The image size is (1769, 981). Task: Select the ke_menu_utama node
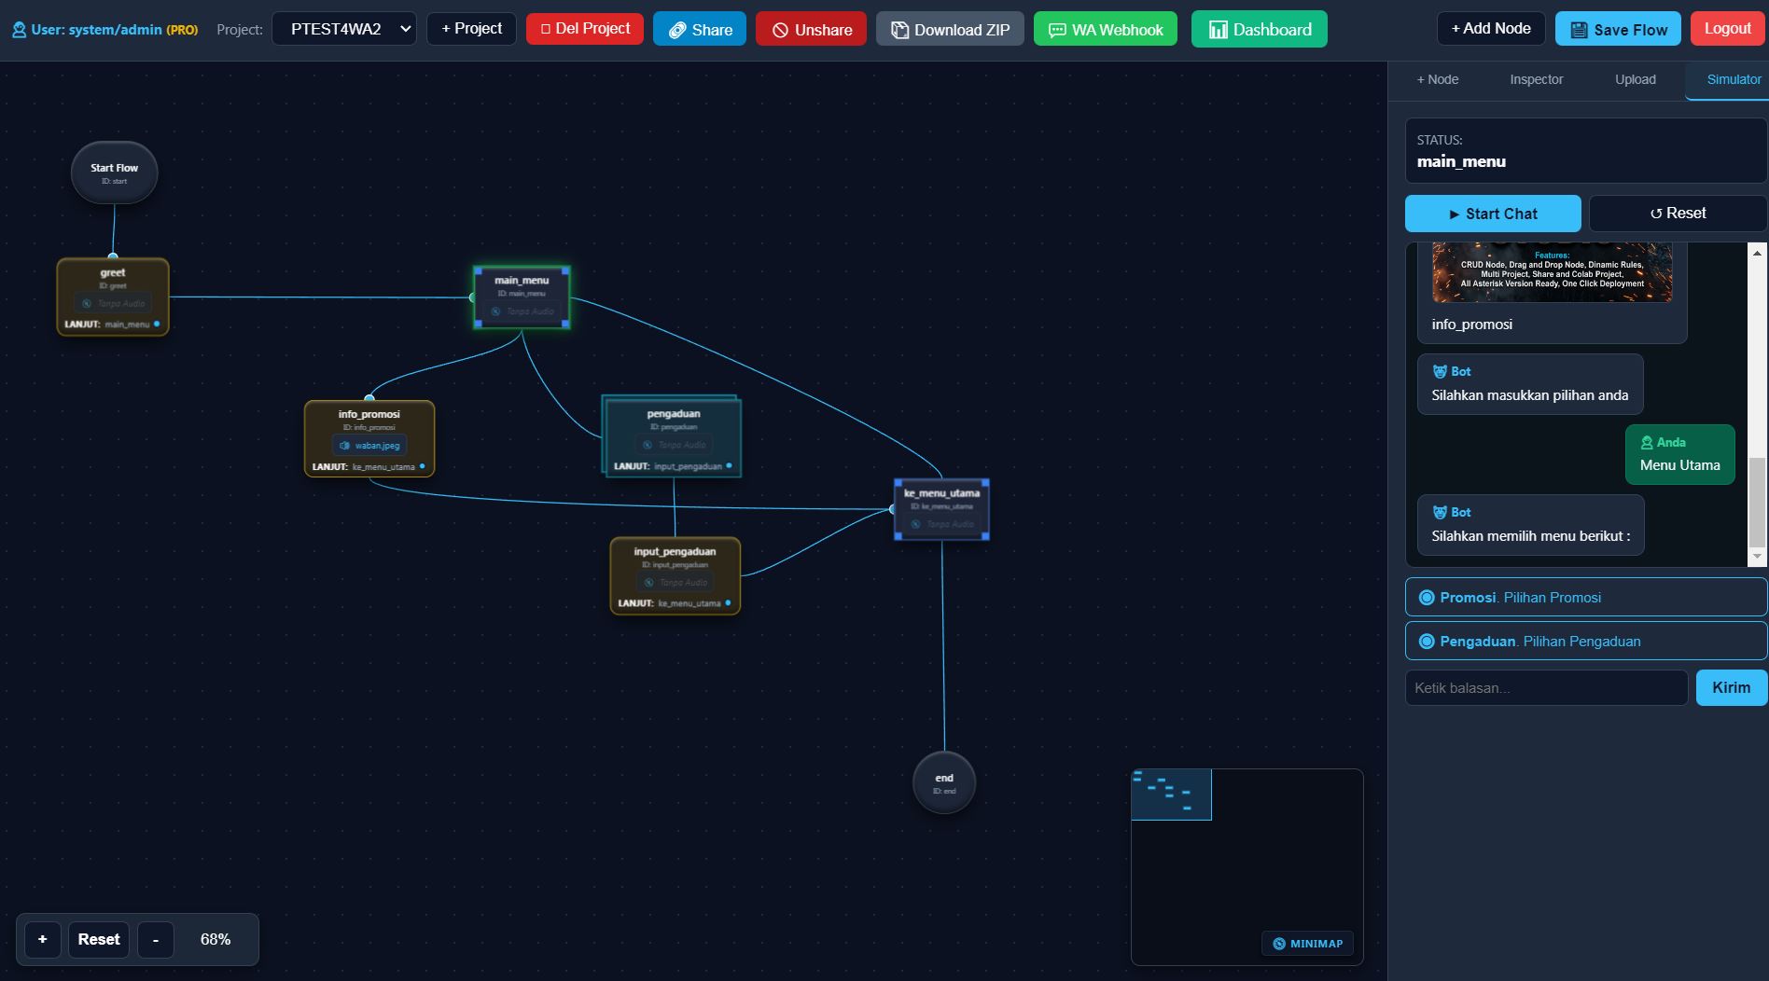(x=941, y=509)
